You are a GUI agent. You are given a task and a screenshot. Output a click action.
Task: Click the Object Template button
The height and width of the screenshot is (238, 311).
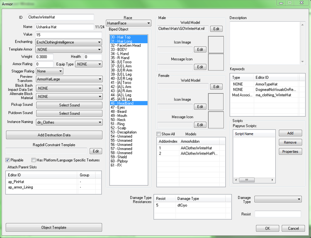click(x=54, y=227)
